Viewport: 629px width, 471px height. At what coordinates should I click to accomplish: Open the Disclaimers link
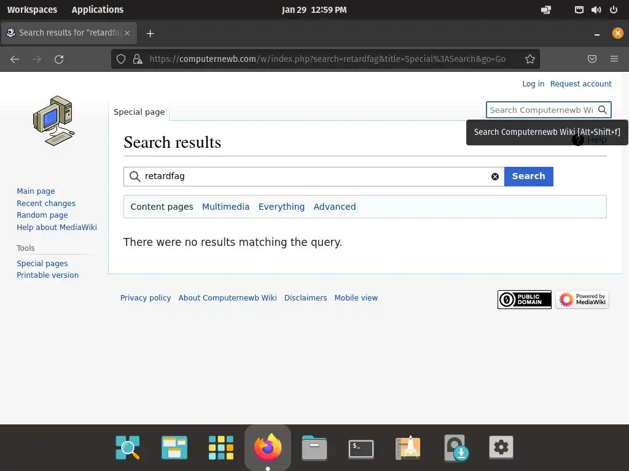306,297
